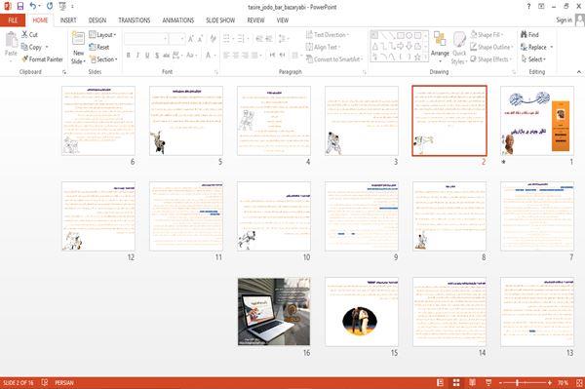Toggle Strikethrough formatting
585x389 pixels.
pos(167,56)
